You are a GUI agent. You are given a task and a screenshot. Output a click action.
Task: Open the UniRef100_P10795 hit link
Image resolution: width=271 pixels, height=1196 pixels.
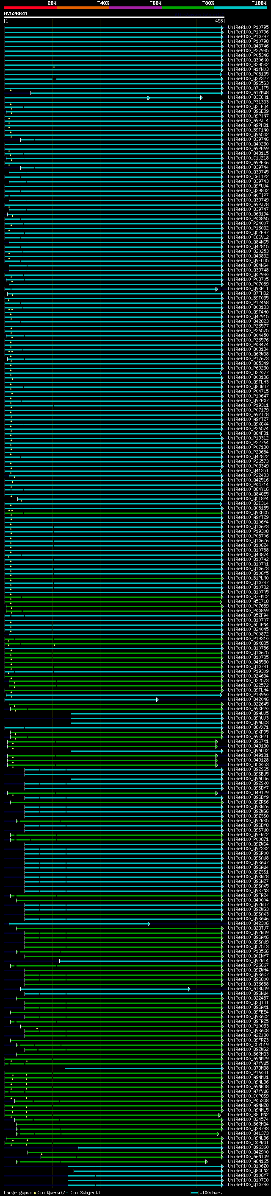click(x=248, y=28)
